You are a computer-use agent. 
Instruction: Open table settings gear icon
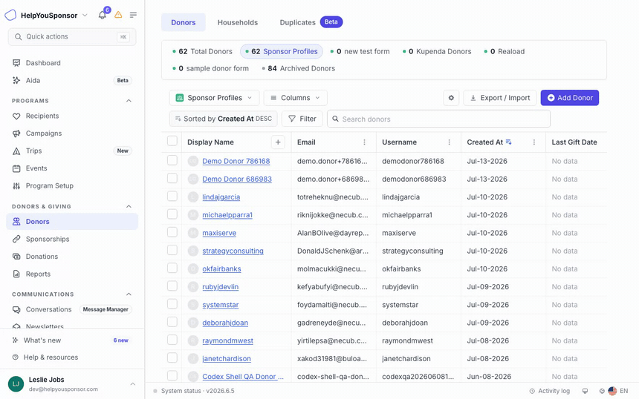tap(451, 98)
